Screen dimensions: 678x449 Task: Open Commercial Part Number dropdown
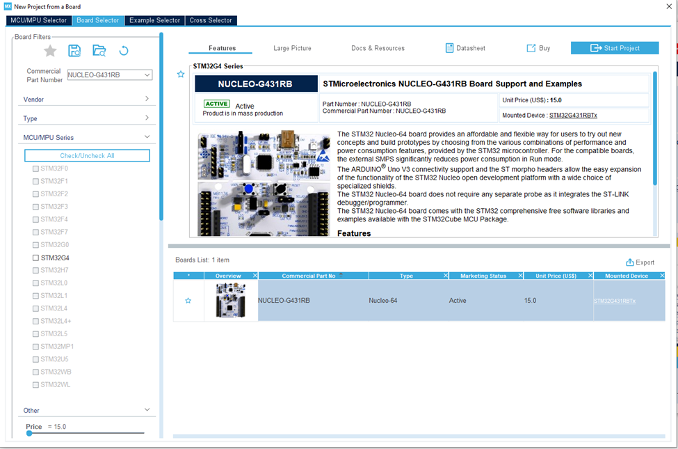(x=147, y=75)
